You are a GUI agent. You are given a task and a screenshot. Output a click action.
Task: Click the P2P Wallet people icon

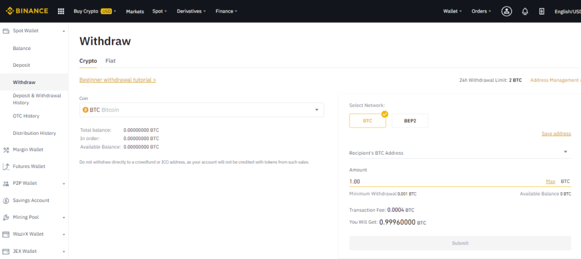click(6, 184)
